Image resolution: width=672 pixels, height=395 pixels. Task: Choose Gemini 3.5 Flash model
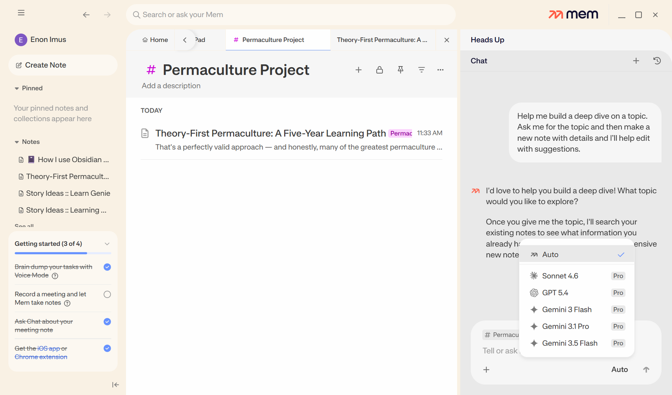[577, 343]
